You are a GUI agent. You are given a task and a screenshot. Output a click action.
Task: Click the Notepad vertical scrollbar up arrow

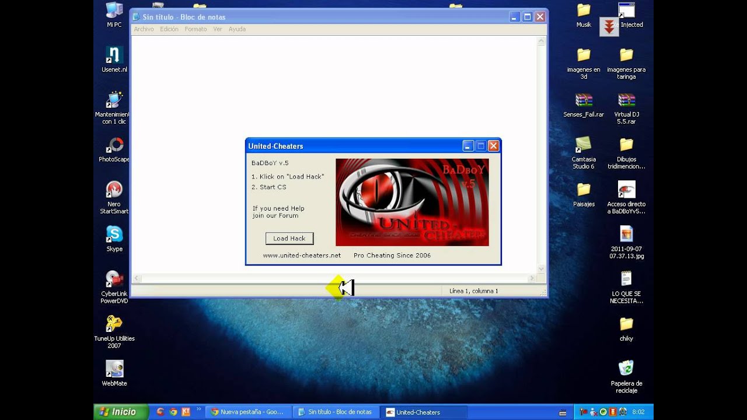(541, 41)
